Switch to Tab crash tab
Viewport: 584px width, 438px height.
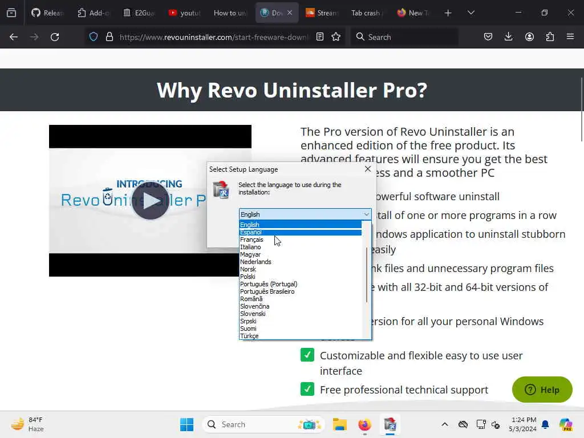[367, 13]
